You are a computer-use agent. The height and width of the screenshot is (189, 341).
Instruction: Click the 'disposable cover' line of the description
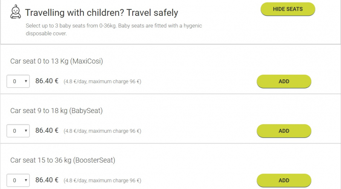tap(46, 34)
